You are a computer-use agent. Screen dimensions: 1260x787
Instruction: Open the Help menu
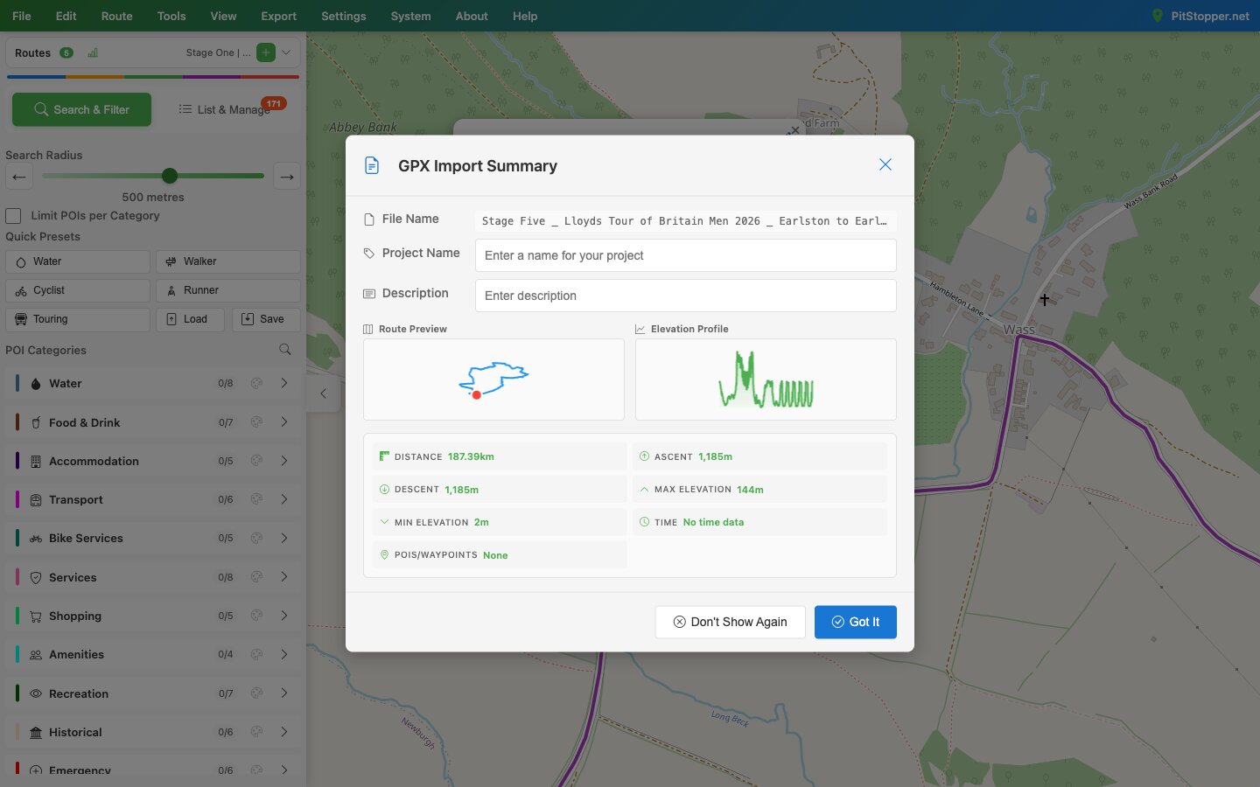coord(525,16)
